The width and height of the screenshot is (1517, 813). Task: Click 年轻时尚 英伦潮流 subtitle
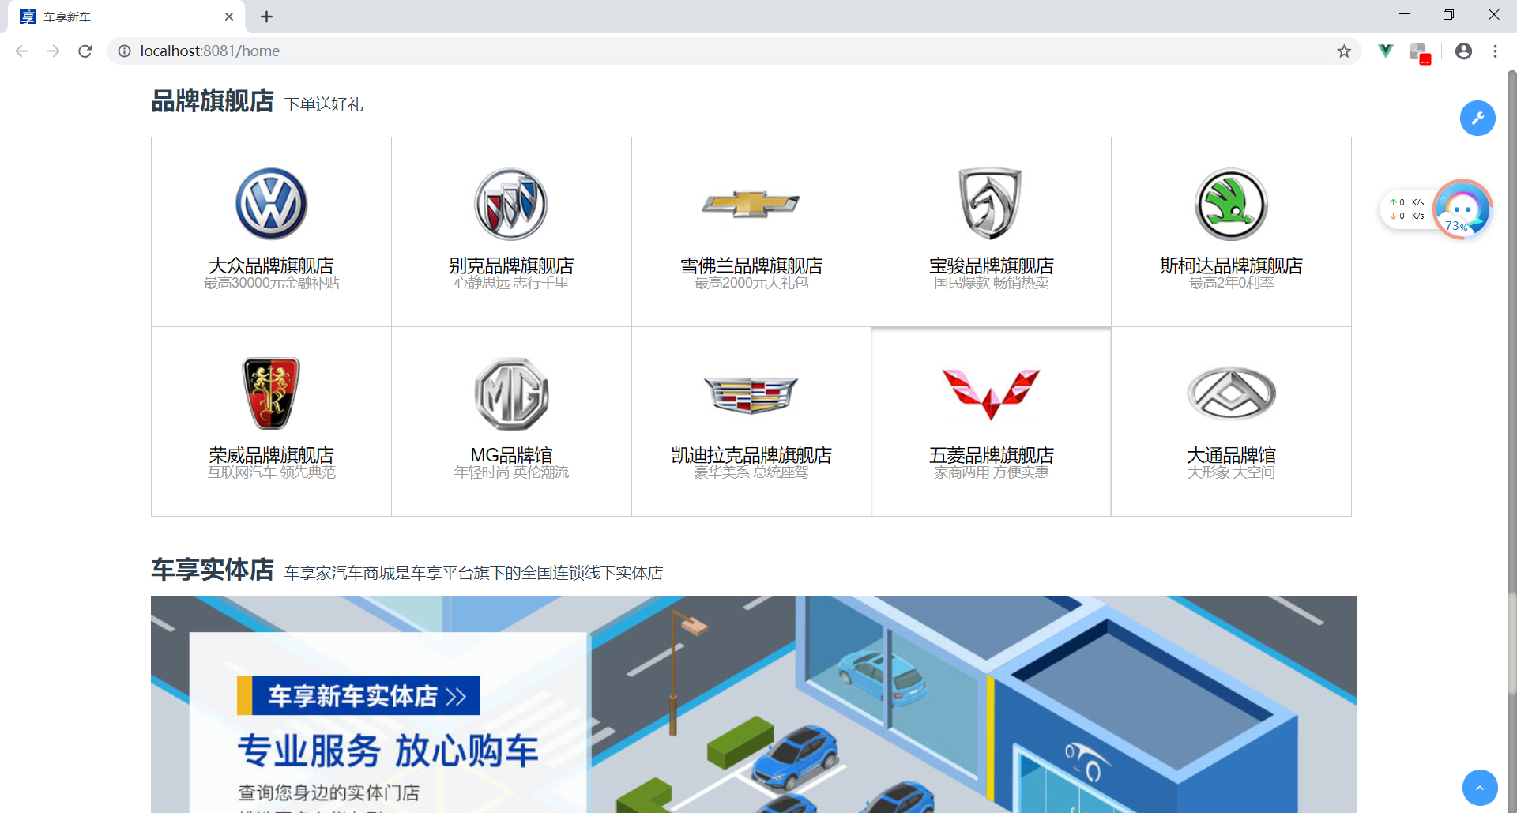511,472
